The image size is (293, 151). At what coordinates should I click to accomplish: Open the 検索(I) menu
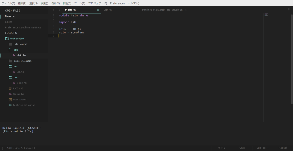(44, 3)
